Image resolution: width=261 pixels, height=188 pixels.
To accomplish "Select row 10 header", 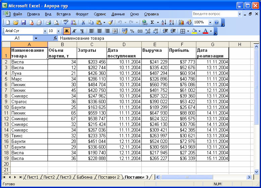I will [x=6, y=108].
